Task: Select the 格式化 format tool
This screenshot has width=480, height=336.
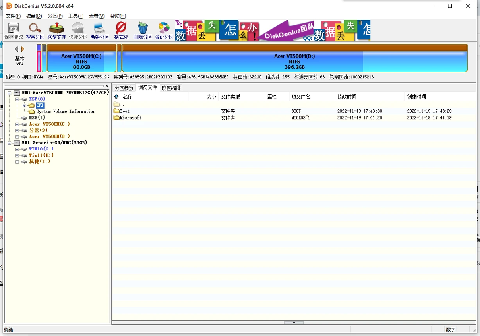Action: 121,30
